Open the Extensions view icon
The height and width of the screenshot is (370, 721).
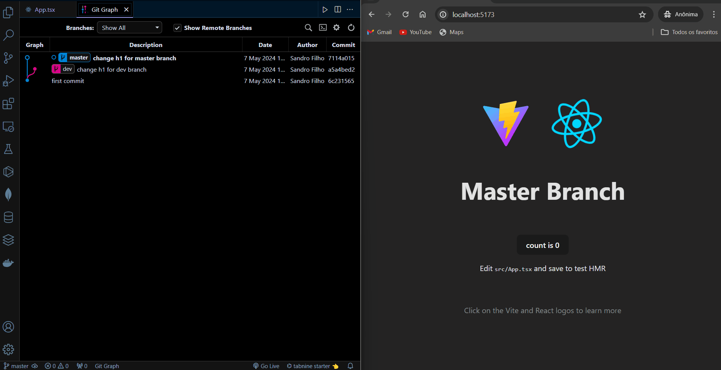point(8,103)
